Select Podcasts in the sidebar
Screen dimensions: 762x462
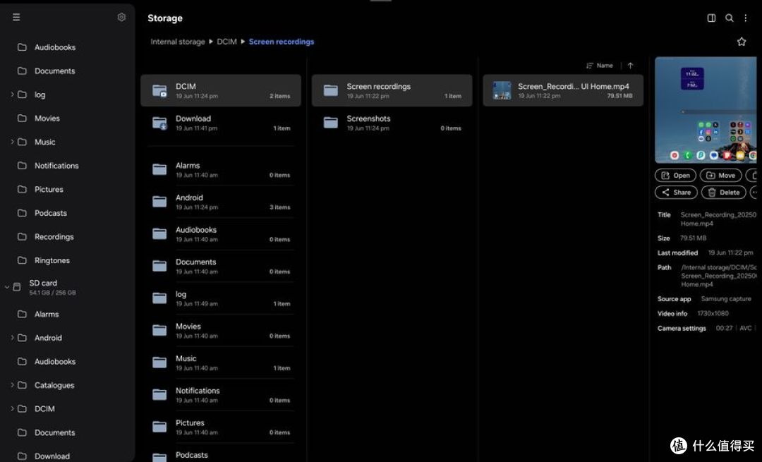[51, 213]
